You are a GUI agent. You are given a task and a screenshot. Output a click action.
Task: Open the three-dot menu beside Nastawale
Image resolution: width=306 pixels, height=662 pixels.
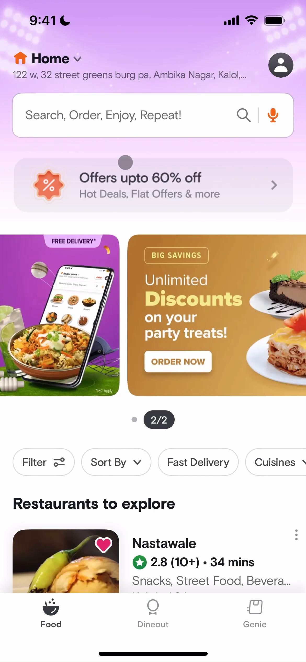click(x=296, y=535)
